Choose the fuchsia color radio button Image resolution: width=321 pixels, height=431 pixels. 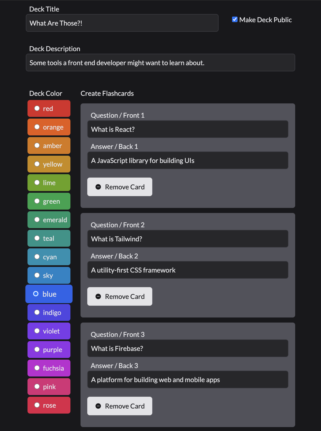[37, 368]
